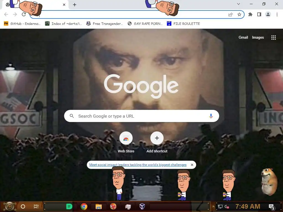The width and height of the screenshot is (283, 212).
Task: Open the profile avatar menu
Action: pyautogui.click(x=268, y=14)
